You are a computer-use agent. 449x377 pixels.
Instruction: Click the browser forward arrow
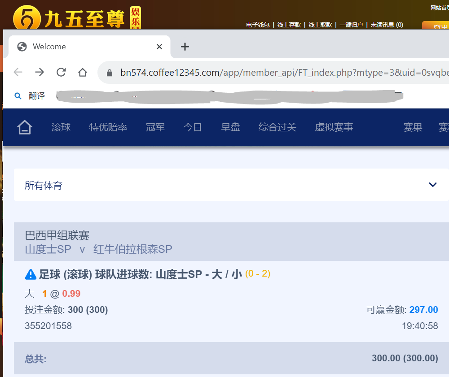click(40, 73)
